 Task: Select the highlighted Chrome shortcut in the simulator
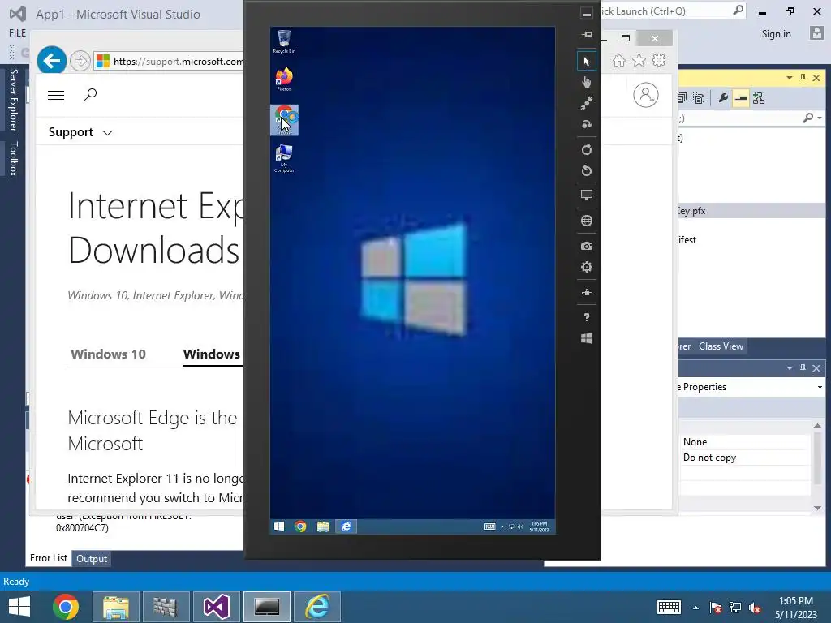click(284, 120)
